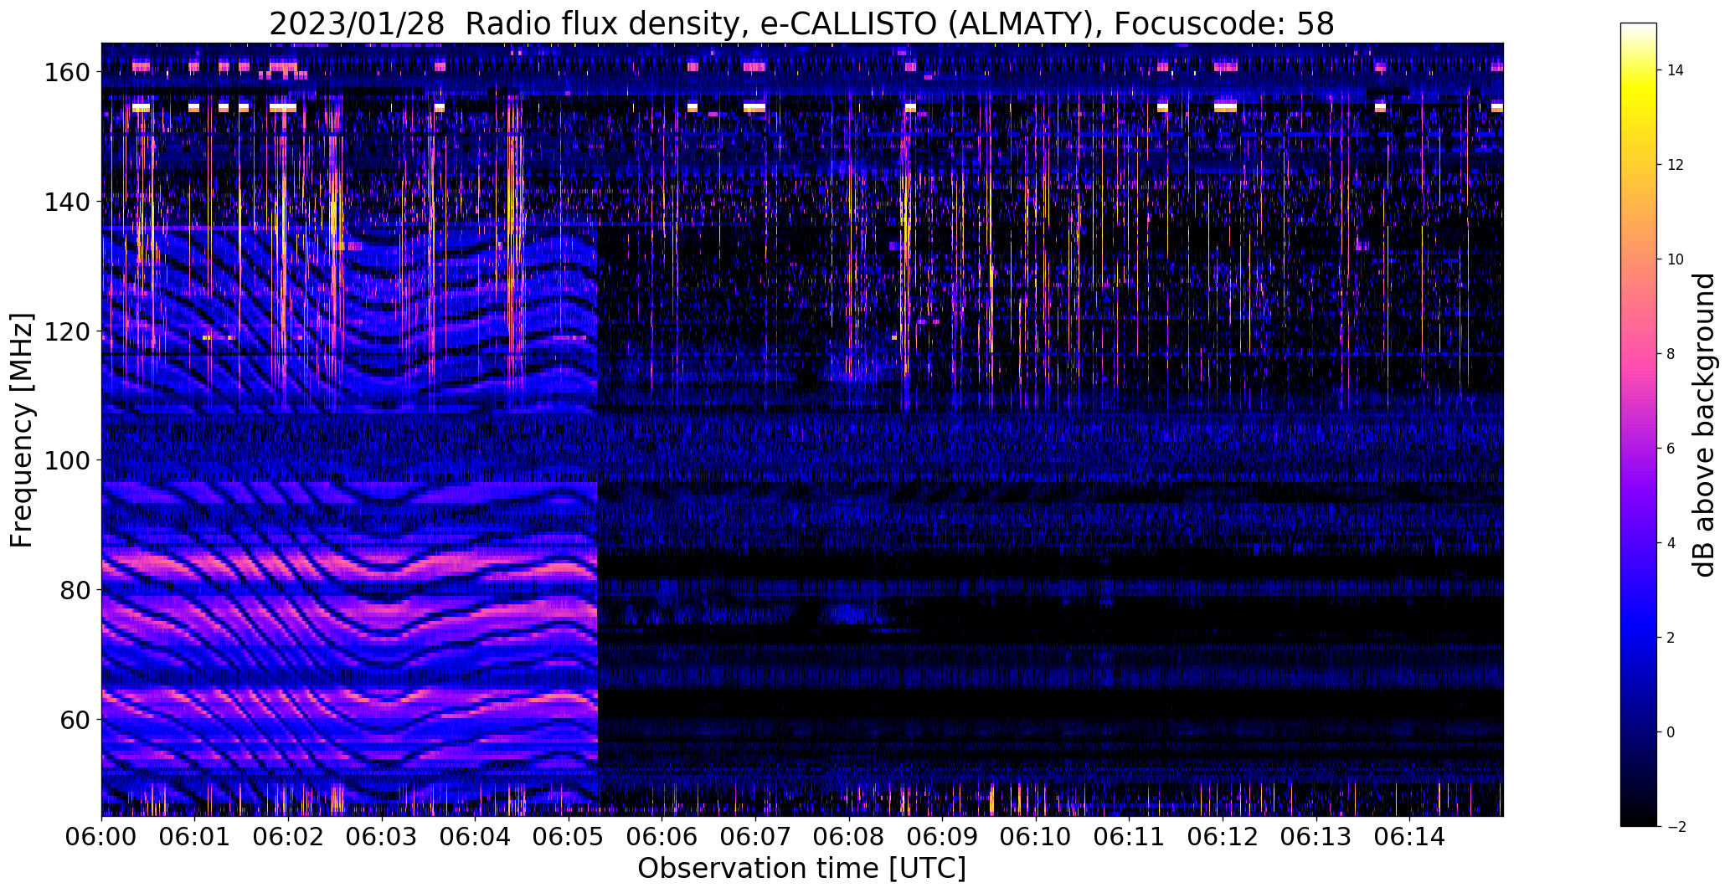Click the 06:07 time tick label
Viewport: 1730px width, 893px height.
755,837
